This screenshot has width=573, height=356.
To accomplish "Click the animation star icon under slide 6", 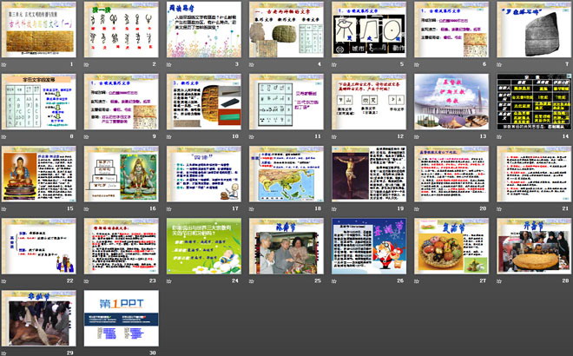I will [417, 65].
